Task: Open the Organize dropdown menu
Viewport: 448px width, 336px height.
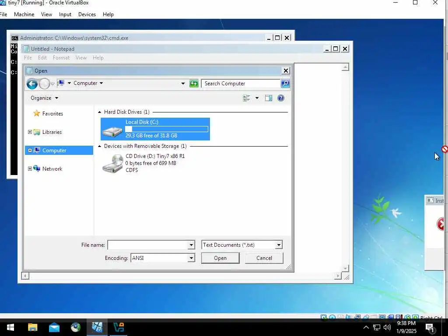Action: (x=44, y=98)
